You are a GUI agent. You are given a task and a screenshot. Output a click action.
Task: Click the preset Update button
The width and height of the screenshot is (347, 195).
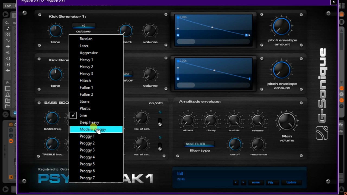coord(291,182)
